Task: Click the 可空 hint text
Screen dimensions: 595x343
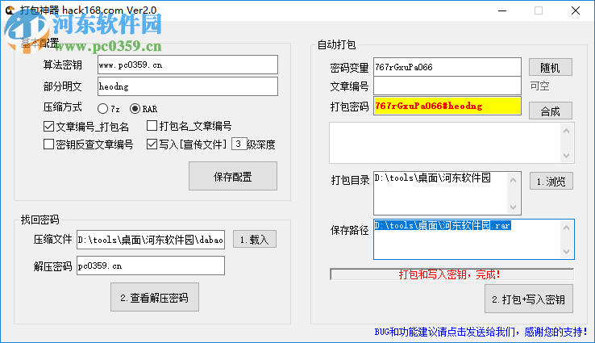Action: point(539,86)
